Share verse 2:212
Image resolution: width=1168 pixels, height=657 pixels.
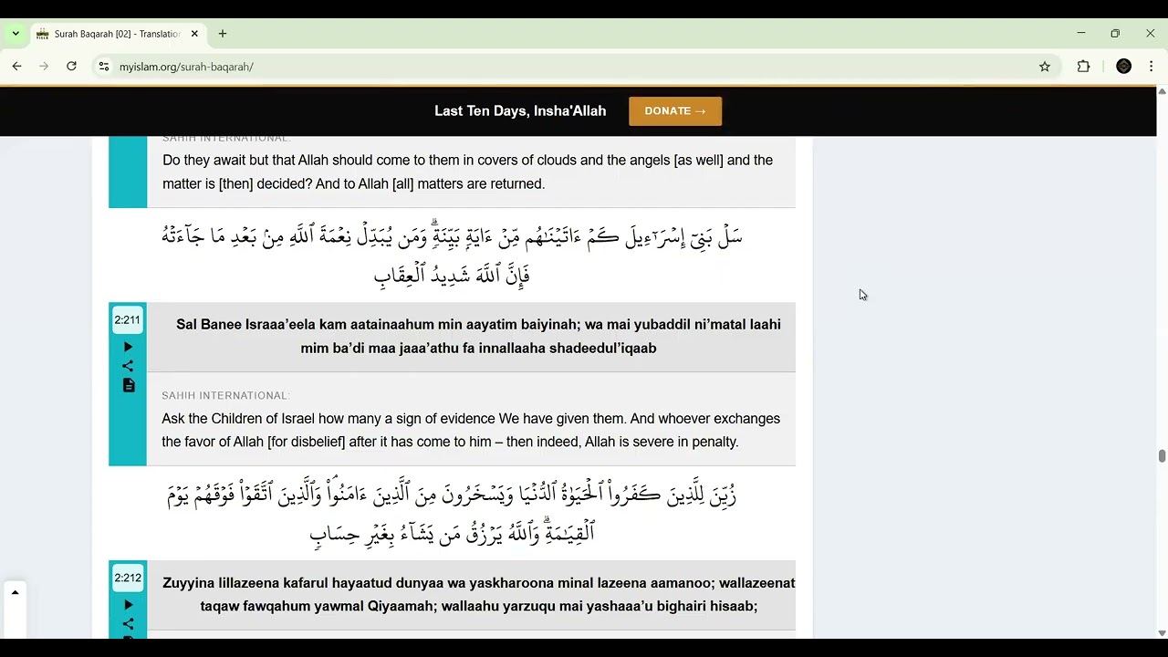tap(128, 624)
